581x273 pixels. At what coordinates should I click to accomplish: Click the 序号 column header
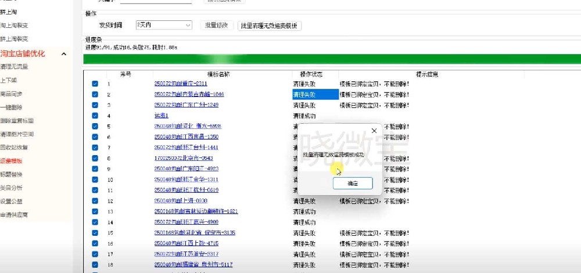[126, 74]
